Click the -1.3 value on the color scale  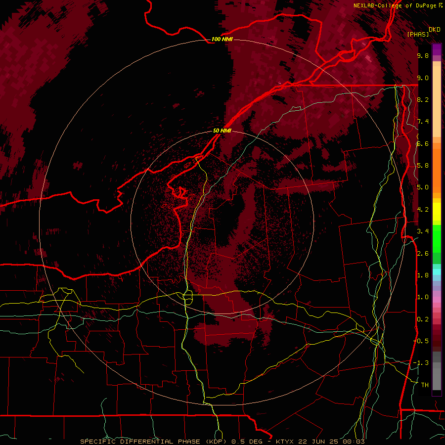click(421, 363)
